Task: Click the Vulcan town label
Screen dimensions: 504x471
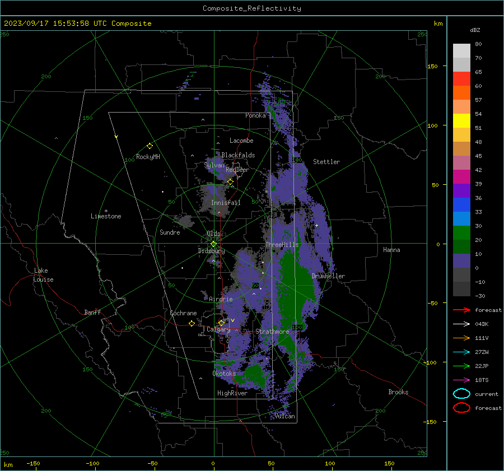Action: (285, 416)
